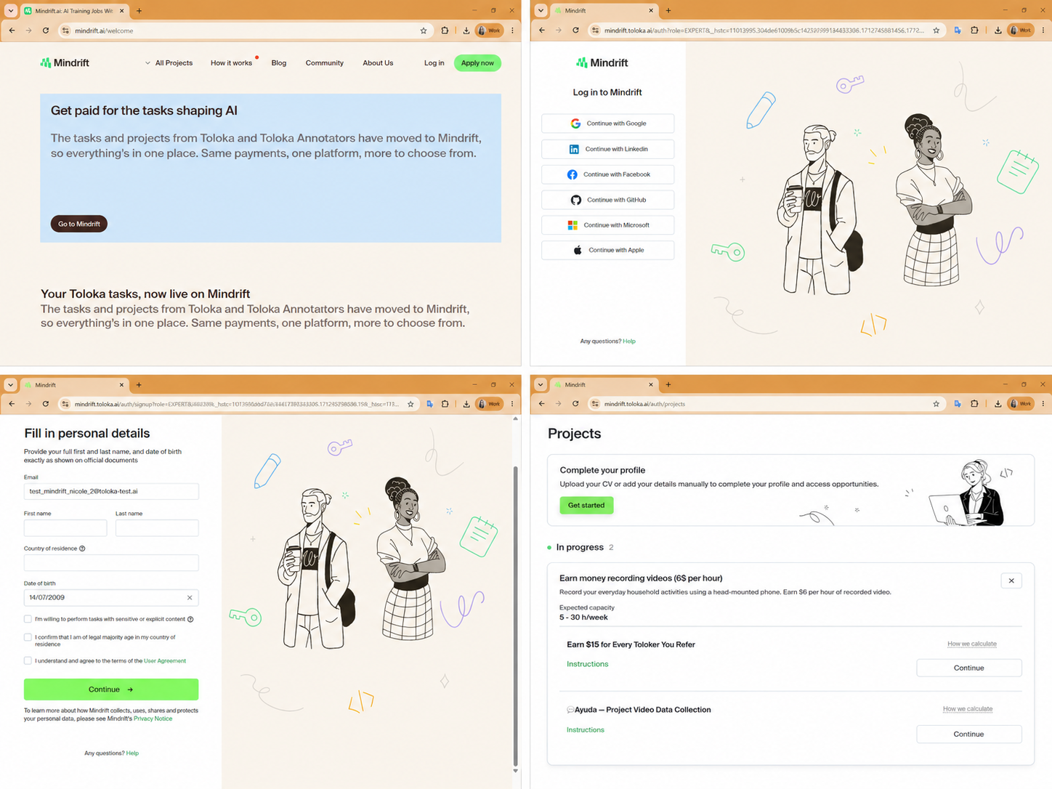Click the Email field on the signup form
This screenshot has width=1052, height=789.
coord(111,492)
